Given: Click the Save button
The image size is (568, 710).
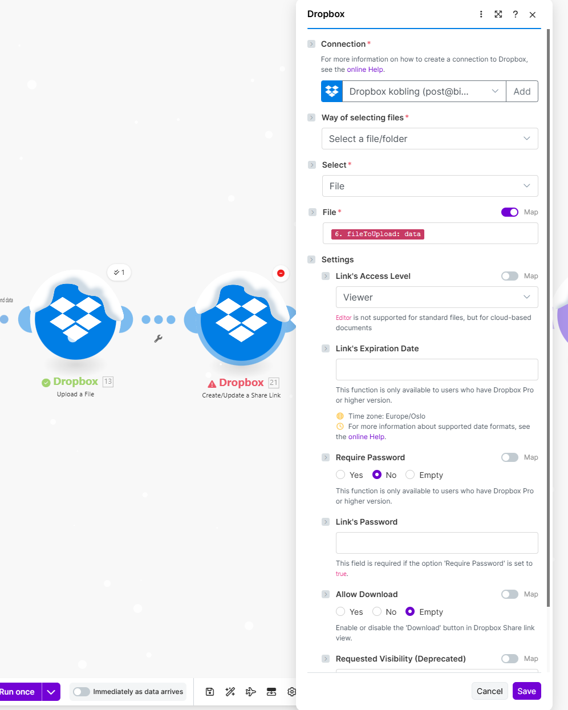Looking at the screenshot, I should pyautogui.click(x=526, y=691).
